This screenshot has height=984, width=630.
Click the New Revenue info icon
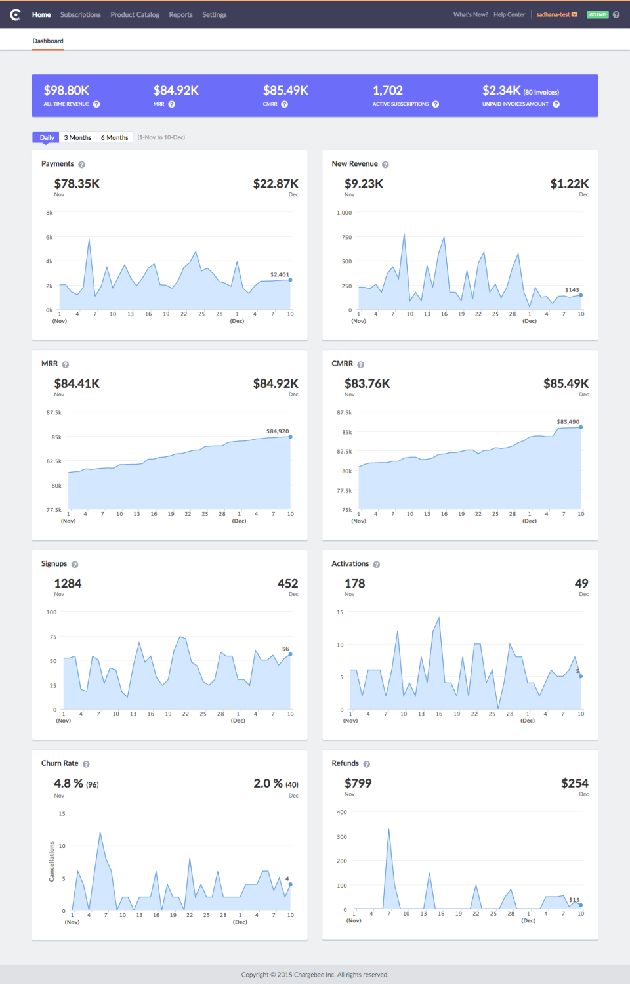(385, 165)
